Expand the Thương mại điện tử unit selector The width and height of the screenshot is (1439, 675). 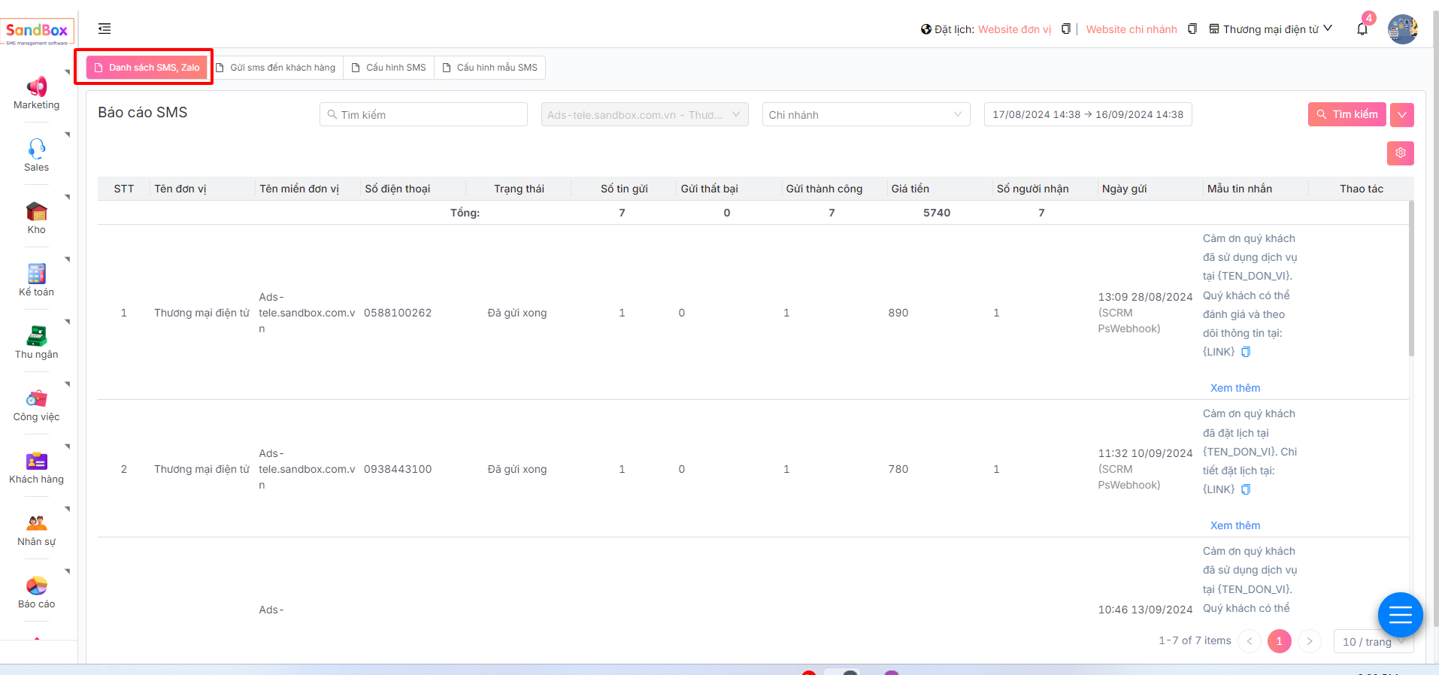(1271, 29)
